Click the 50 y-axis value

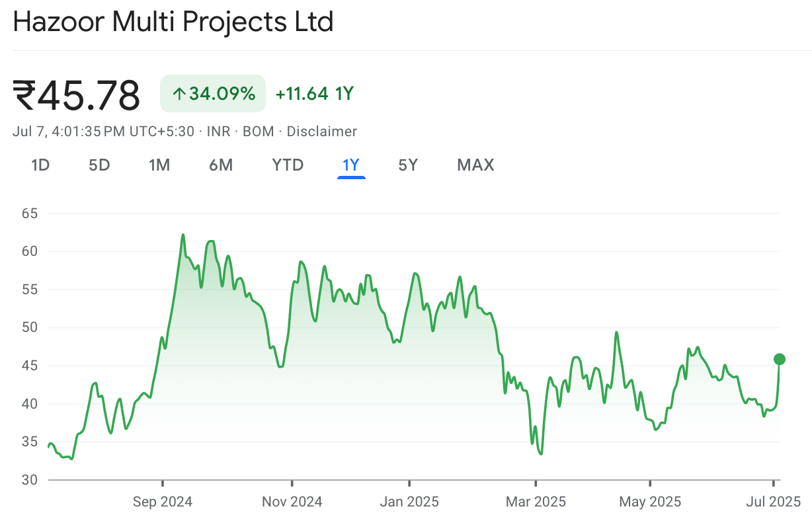tap(30, 327)
